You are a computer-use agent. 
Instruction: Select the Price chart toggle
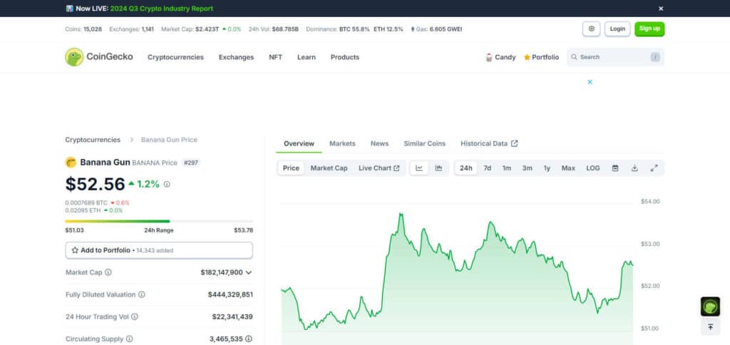click(291, 168)
